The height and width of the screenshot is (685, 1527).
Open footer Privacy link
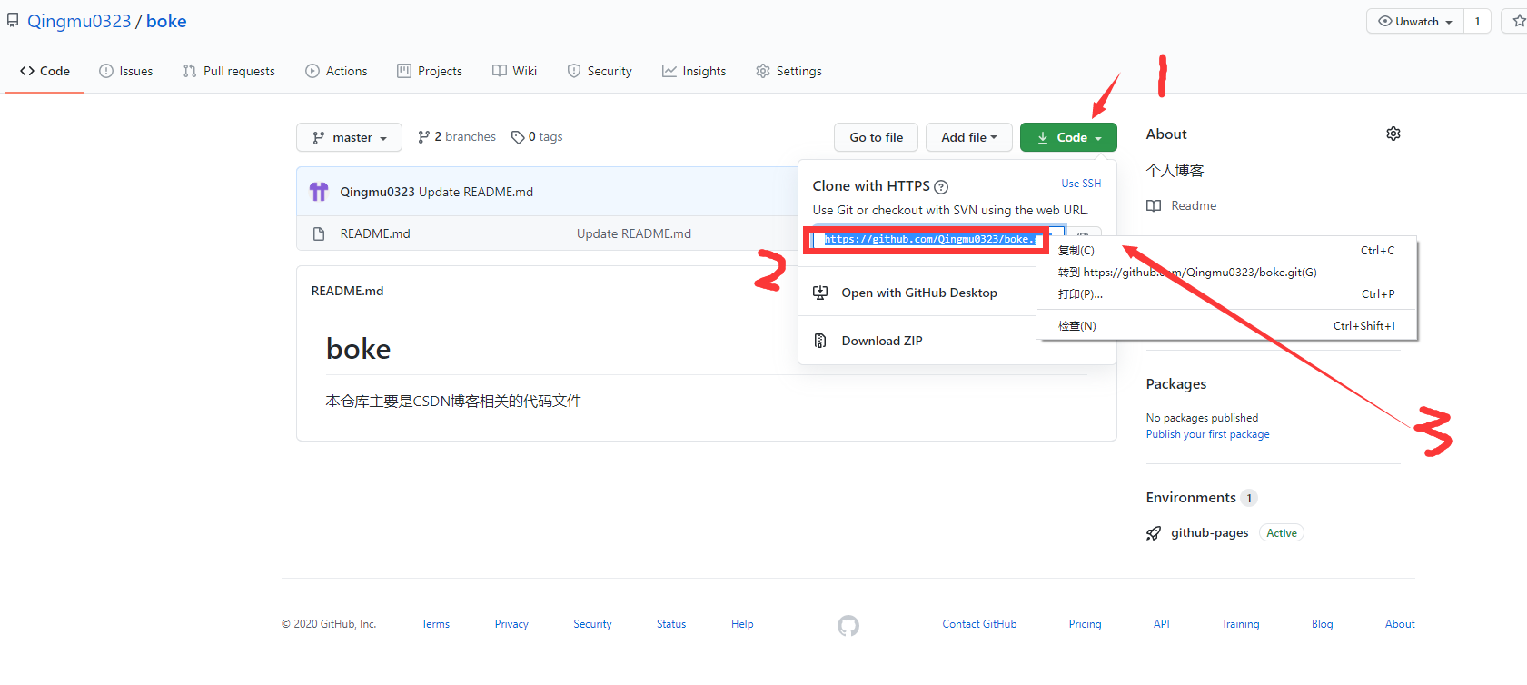coord(511,624)
